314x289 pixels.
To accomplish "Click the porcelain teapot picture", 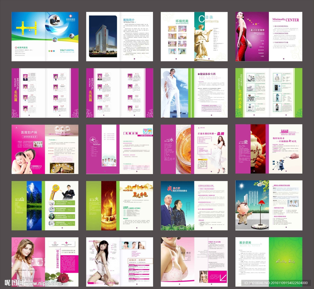I will click(258, 149).
